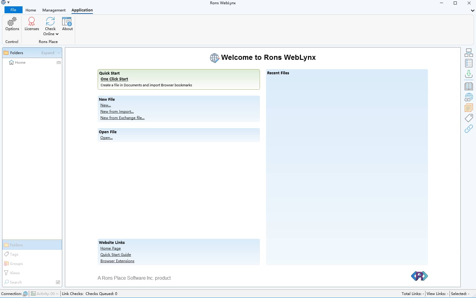The image size is (476, 298).
Task: Click the 'Total Links: -' status text
Action: pyautogui.click(x=413, y=294)
